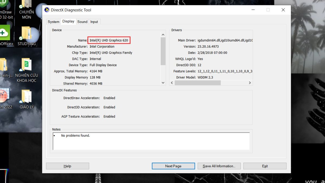Screen dimensions: 325x183
Task: Open the GIÁO LÝ desktop folder
Action: point(27,99)
